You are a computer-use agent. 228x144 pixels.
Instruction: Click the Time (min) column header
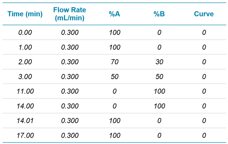[x=25, y=14]
